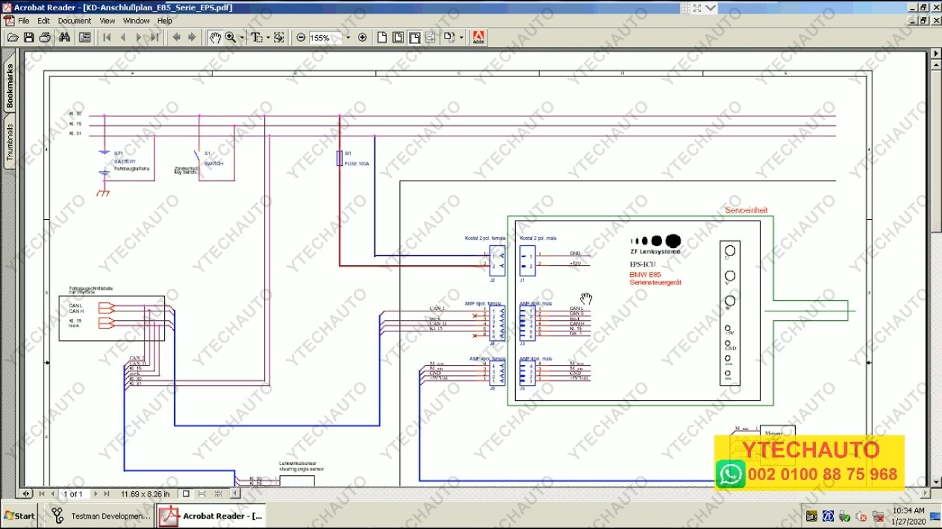Open the Find dialog using binoculars icon
Screen dimensions: 942x529
coord(64,37)
